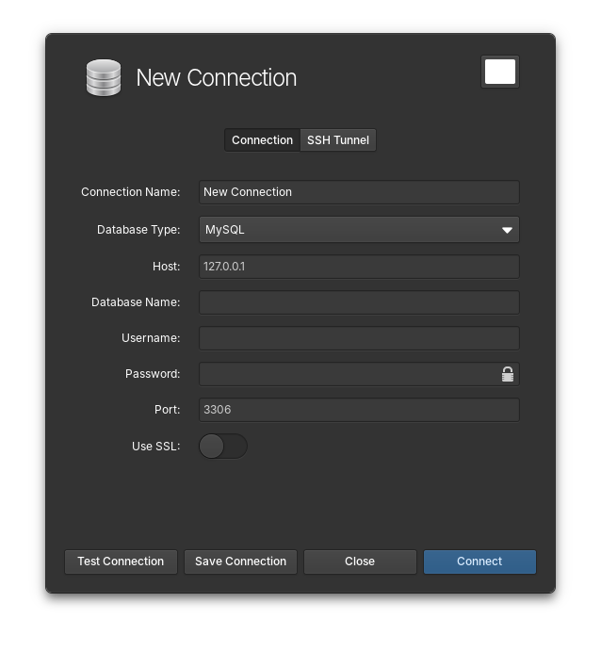Image resolution: width=601 pixels, height=651 pixels.
Task: Open the white connection color swatch
Action: 499,72
